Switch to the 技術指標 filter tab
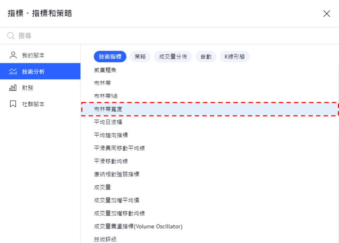 click(x=110, y=57)
